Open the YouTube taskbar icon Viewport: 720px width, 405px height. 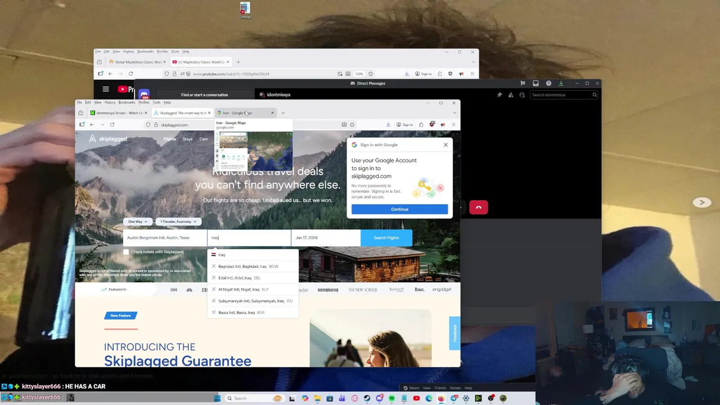[x=416, y=398]
